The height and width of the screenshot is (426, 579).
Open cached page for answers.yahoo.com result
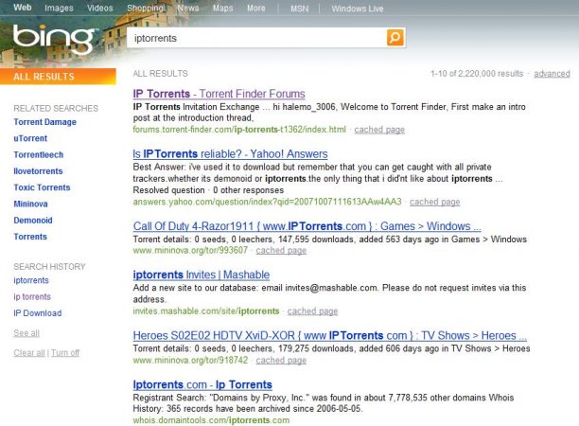tap(434, 202)
